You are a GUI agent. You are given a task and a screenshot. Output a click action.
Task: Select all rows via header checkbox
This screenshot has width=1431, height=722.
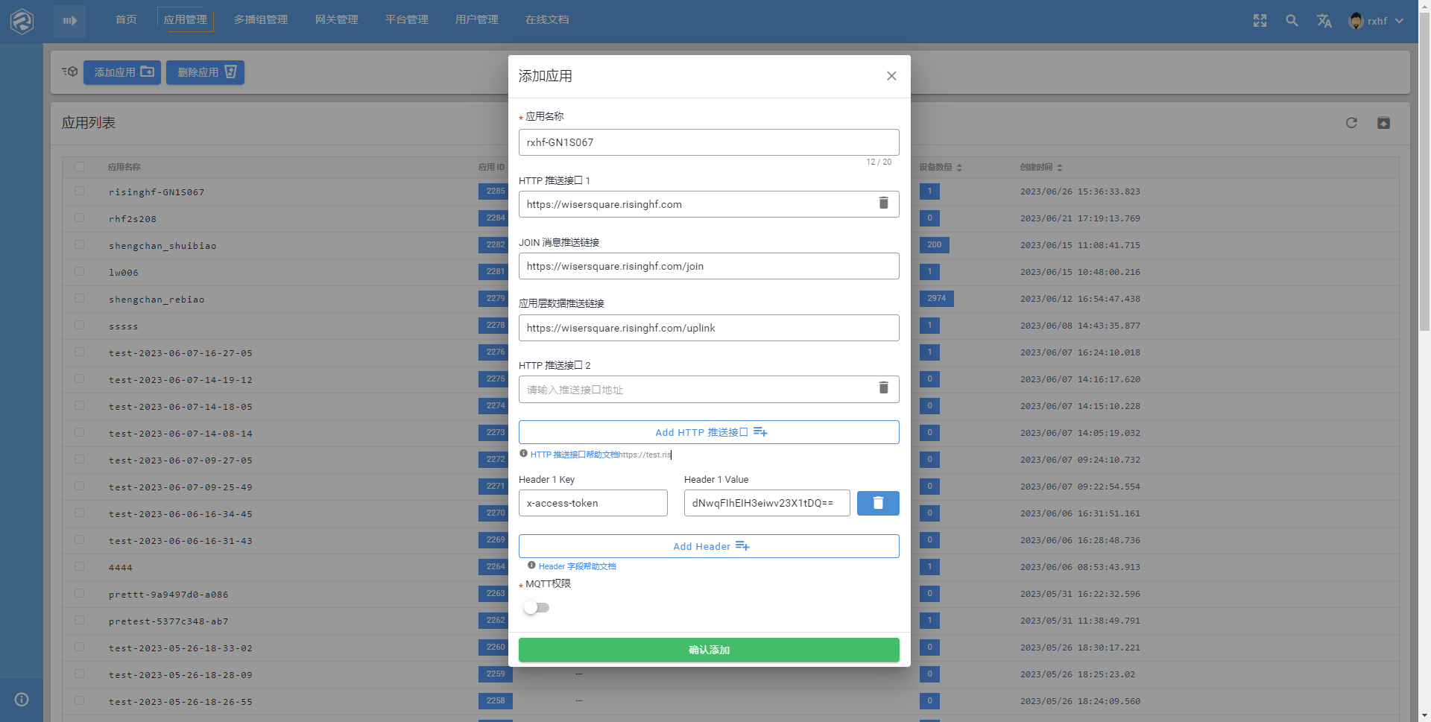coord(80,167)
